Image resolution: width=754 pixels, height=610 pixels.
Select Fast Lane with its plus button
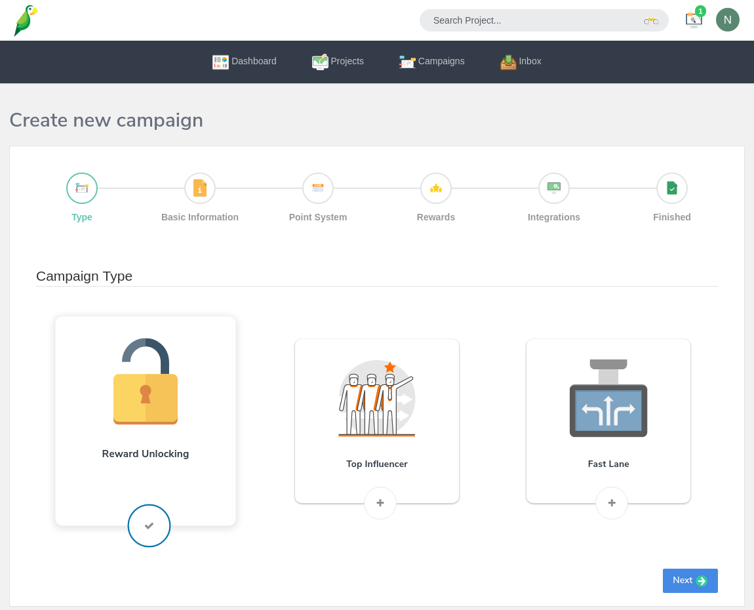click(x=612, y=503)
